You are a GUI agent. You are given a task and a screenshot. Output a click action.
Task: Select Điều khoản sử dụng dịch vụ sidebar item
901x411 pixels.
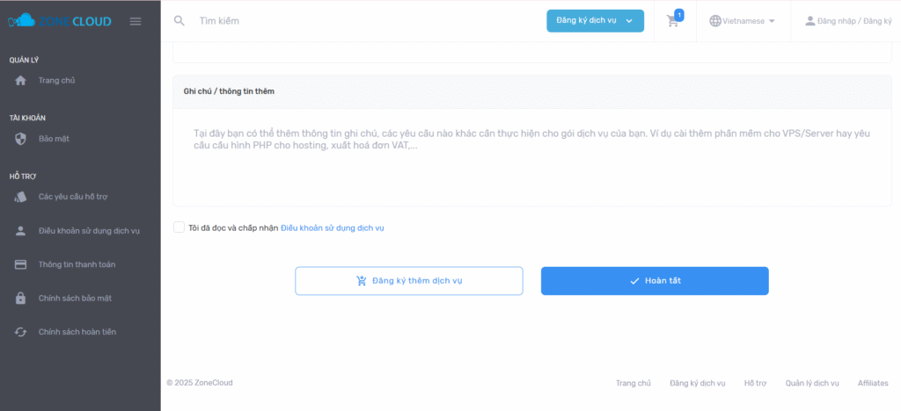(89, 231)
